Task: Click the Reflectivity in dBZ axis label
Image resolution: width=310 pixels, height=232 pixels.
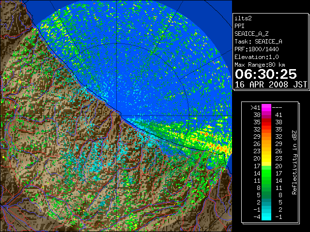Action: 294,162
